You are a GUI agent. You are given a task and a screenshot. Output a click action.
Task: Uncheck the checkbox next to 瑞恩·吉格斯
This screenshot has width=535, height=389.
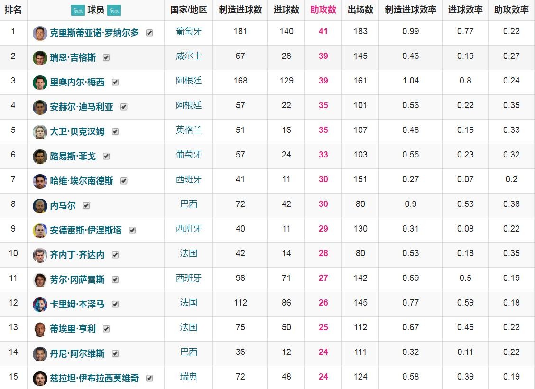(x=106, y=58)
